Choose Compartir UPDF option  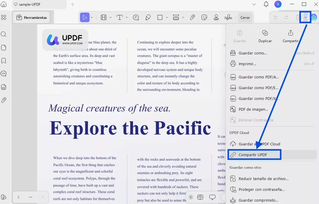[272, 155]
